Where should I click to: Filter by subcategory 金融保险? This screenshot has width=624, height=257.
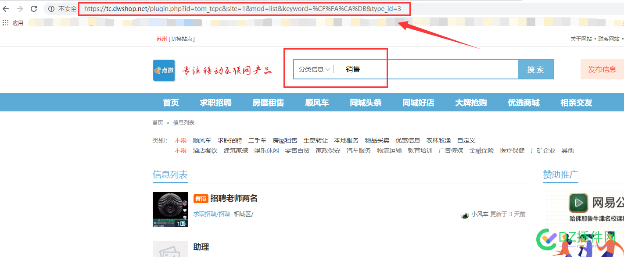481,150
